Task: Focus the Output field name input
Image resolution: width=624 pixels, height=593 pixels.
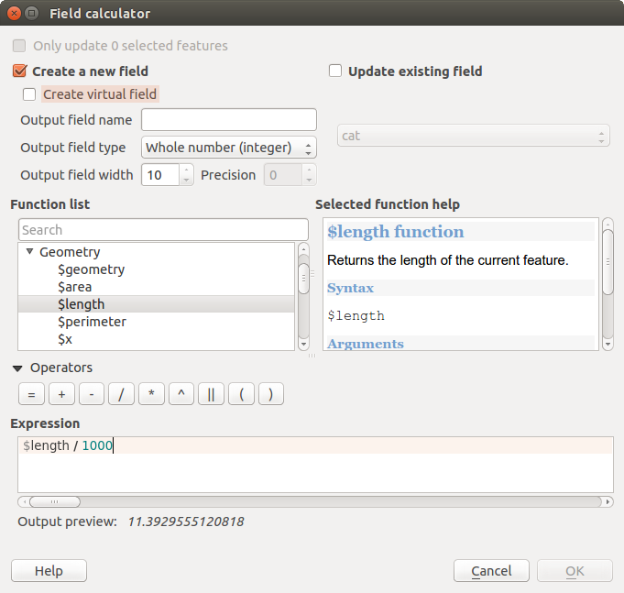Action: 229,120
